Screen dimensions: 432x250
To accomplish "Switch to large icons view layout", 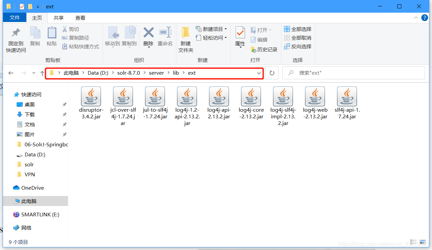I will click(423, 242).
